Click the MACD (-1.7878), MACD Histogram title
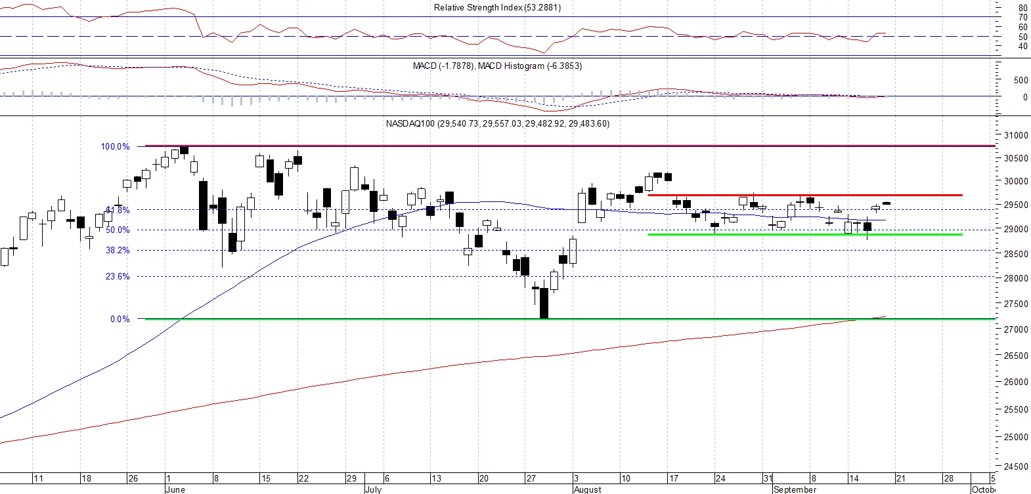Image resolution: width=1031 pixels, height=494 pixels. 497,66
